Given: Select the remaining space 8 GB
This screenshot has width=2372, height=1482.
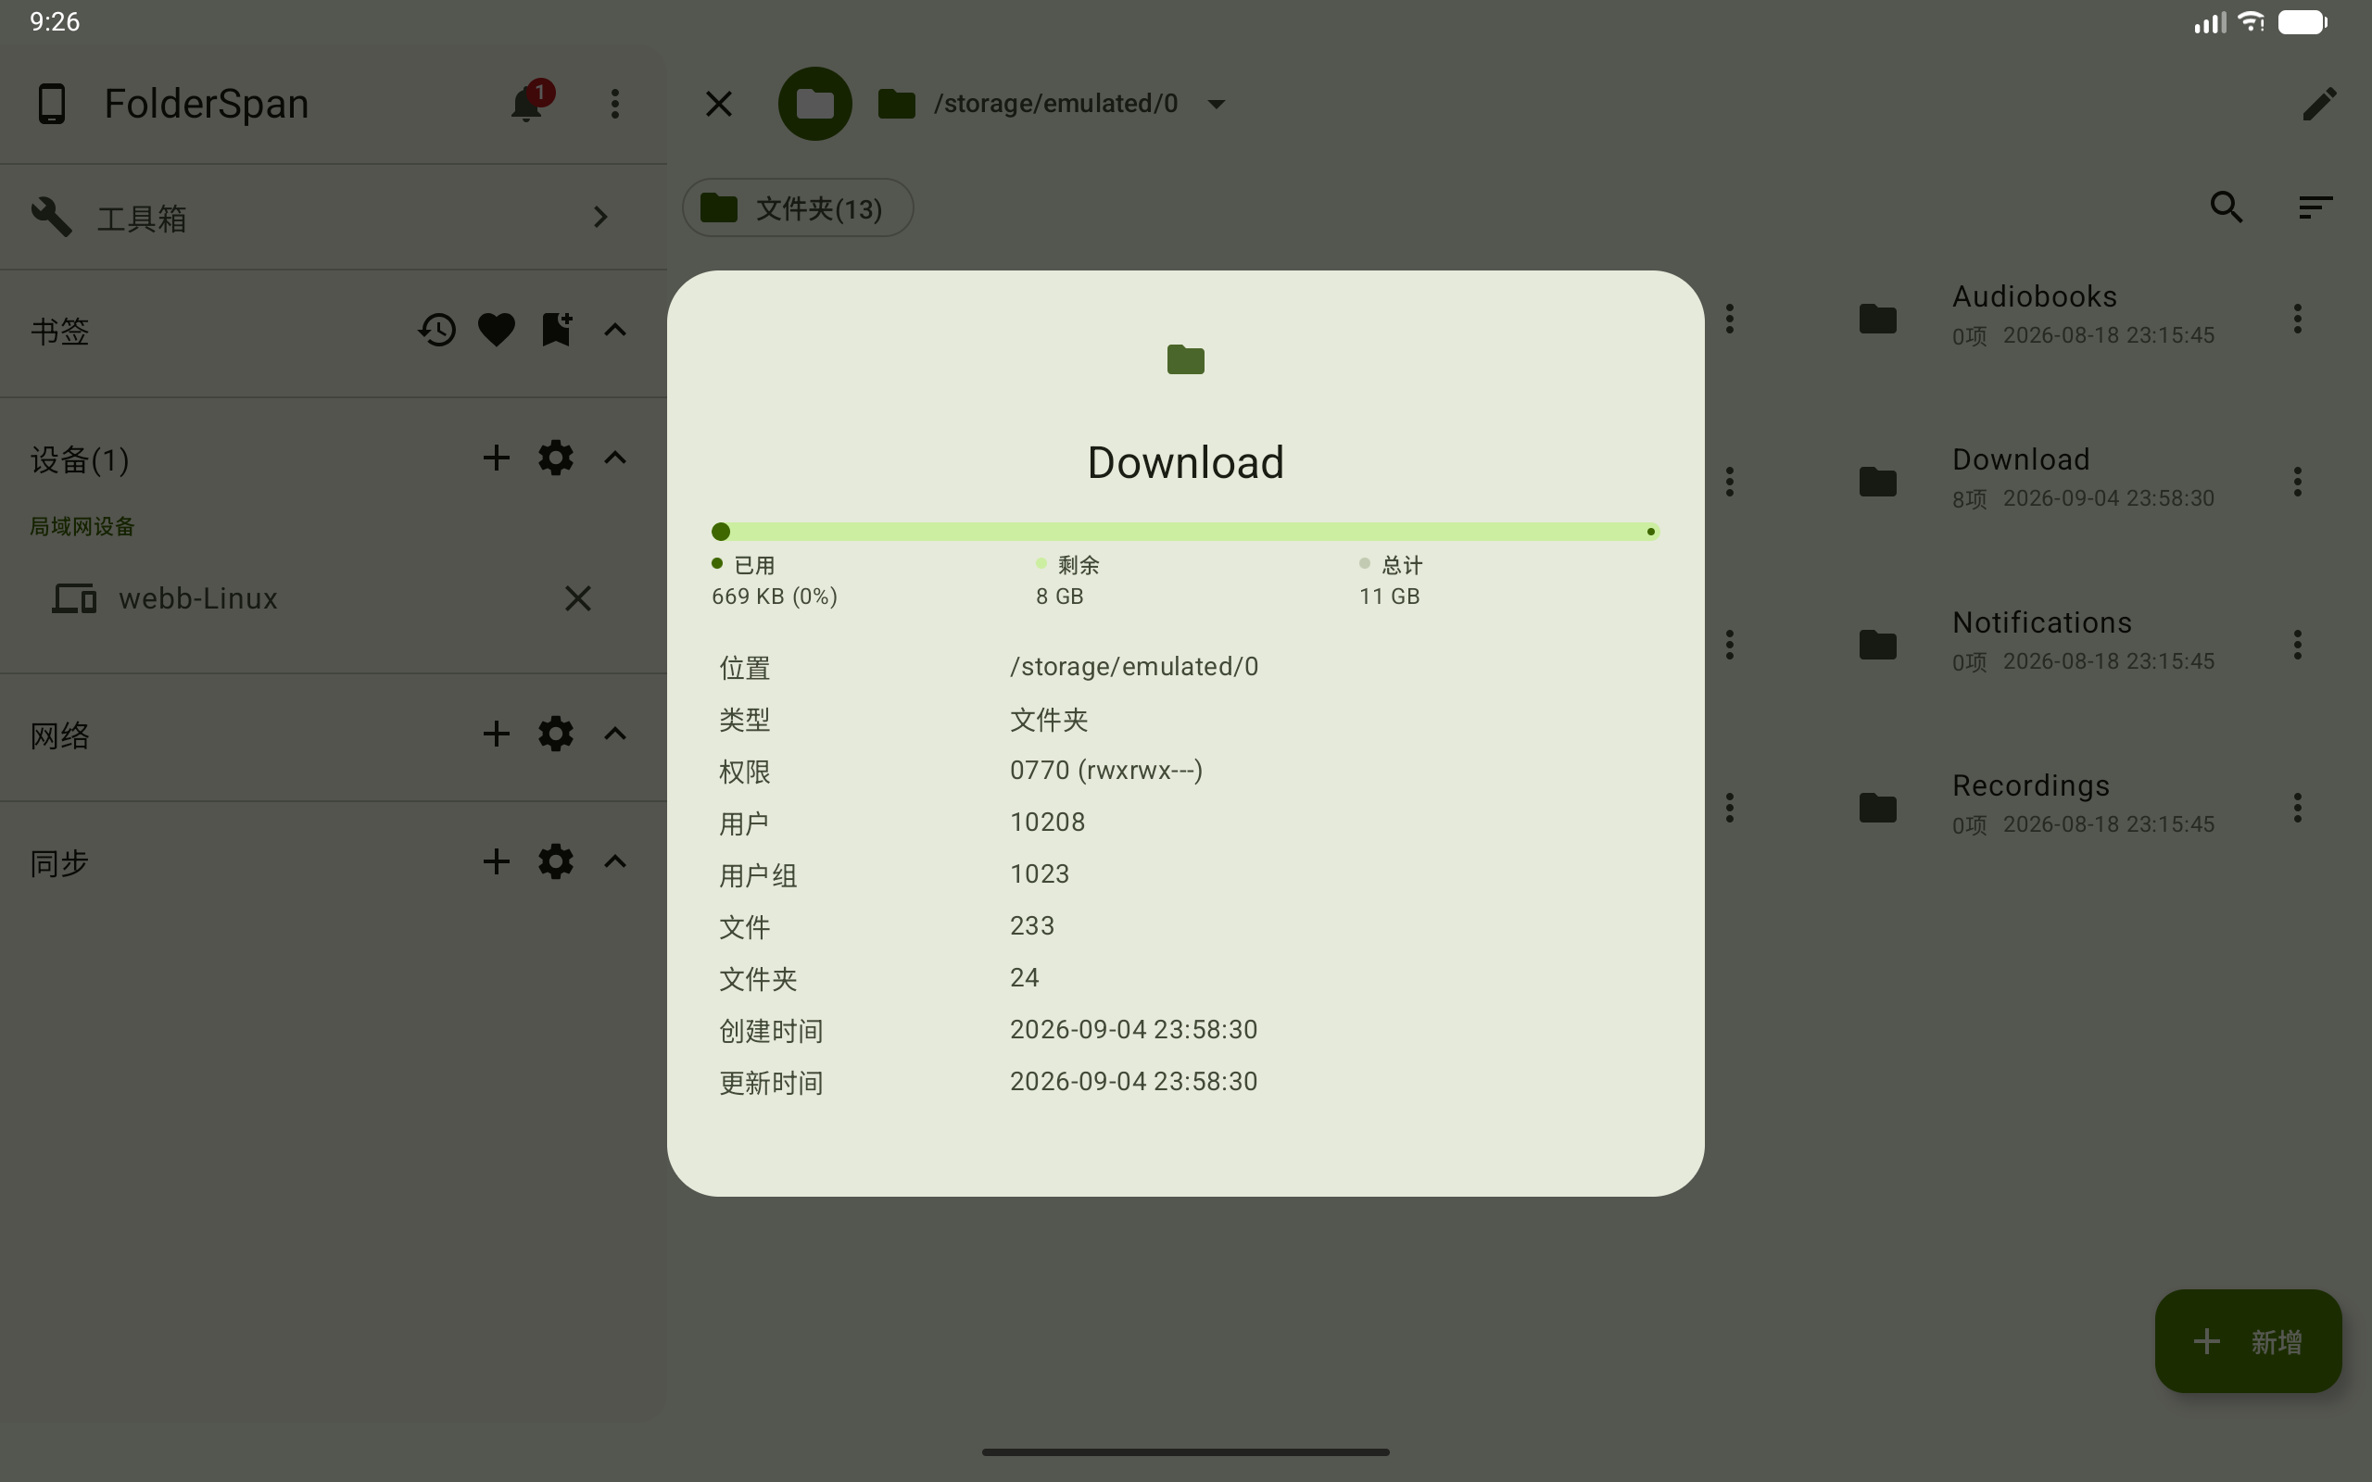Looking at the screenshot, I should 1060,596.
